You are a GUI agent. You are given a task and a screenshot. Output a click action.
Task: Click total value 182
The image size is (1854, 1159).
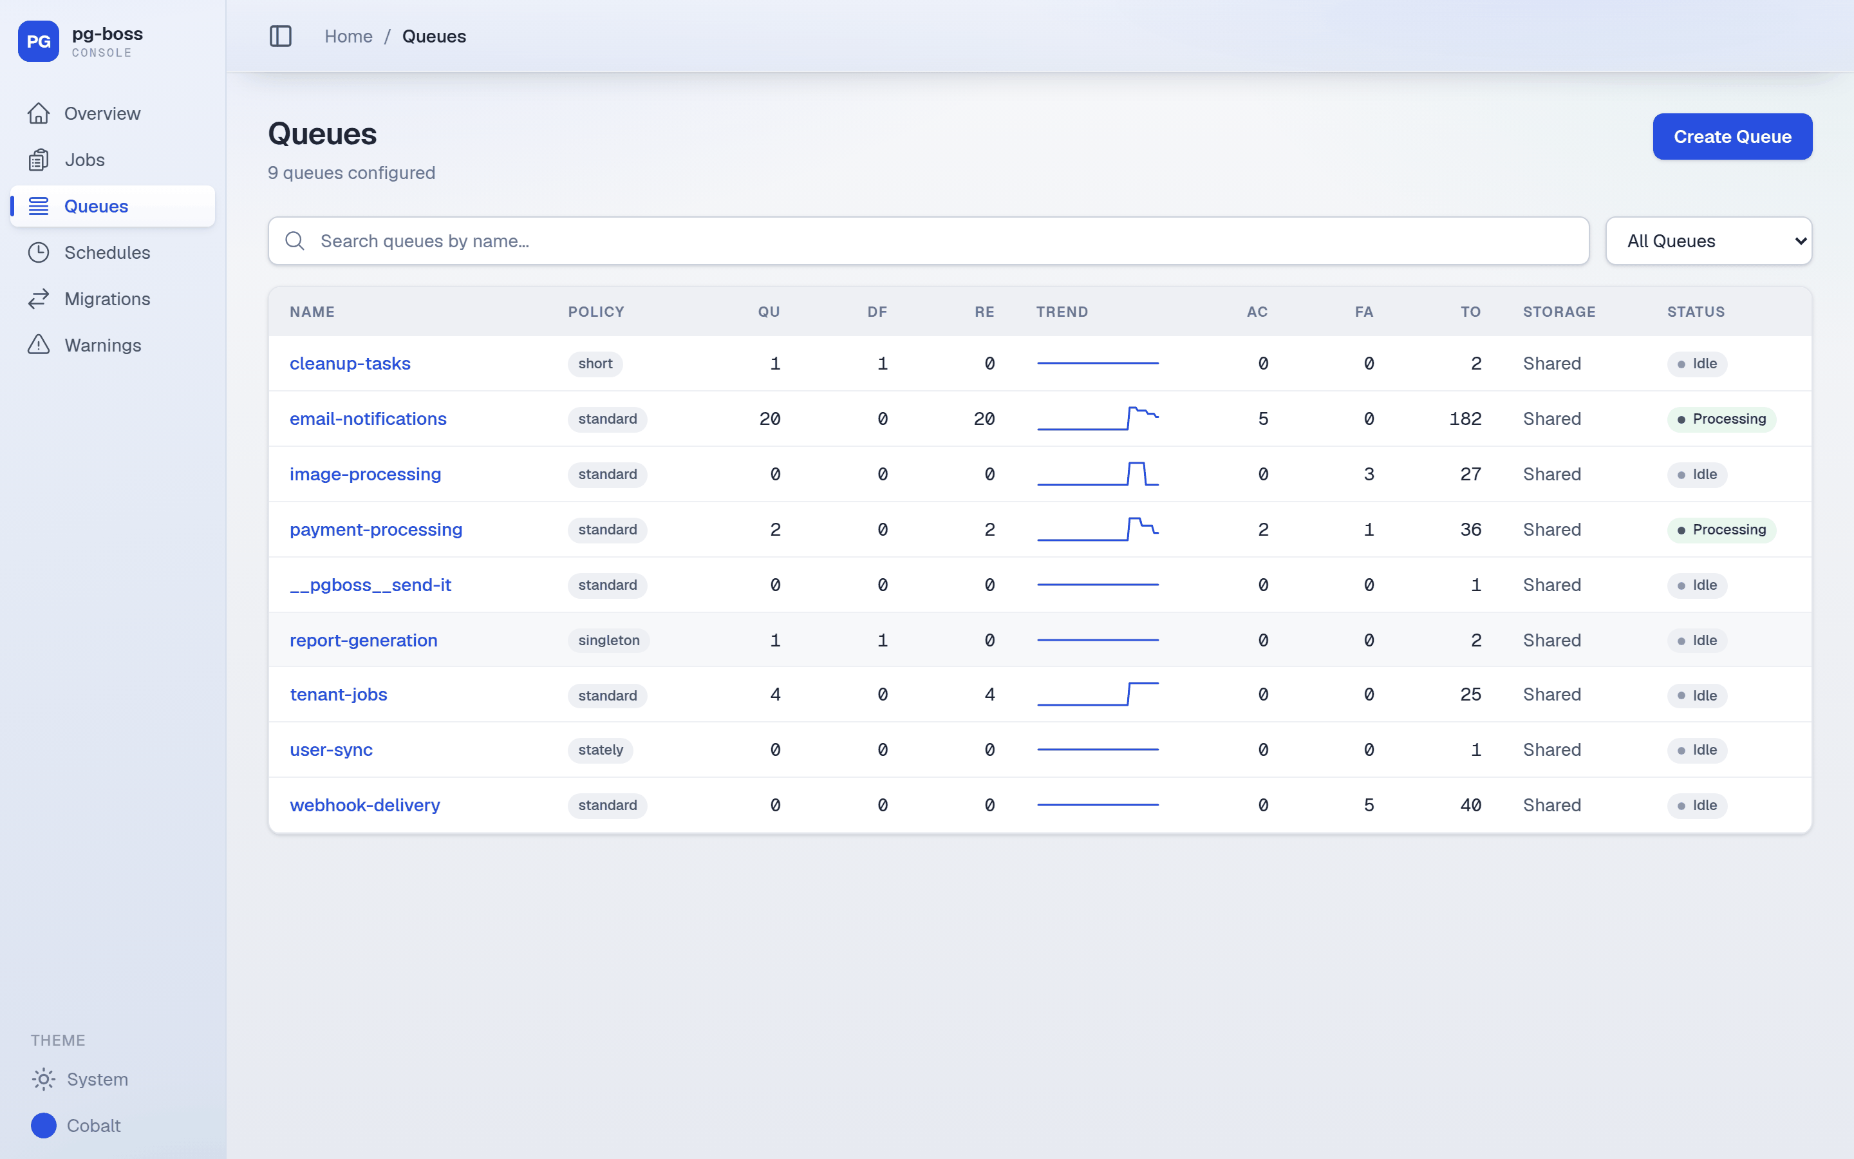[1465, 419]
